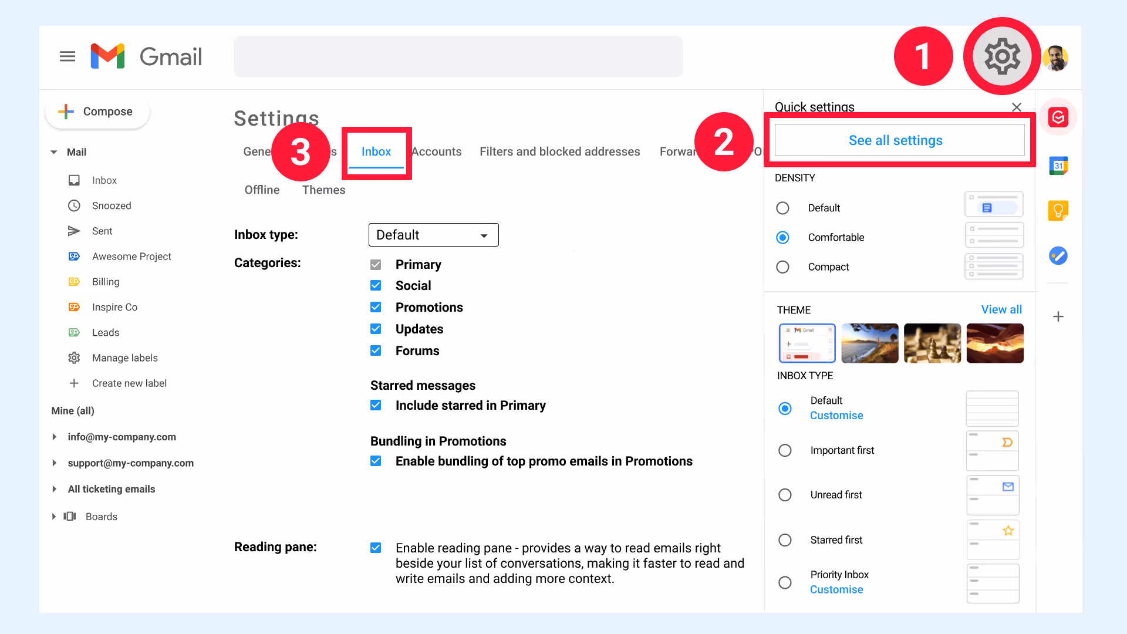Image resolution: width=1127 pixels, height=634 pixels.
Task: Choose the coastal bridge theme thumbnail
Action: tap(869, 343)
